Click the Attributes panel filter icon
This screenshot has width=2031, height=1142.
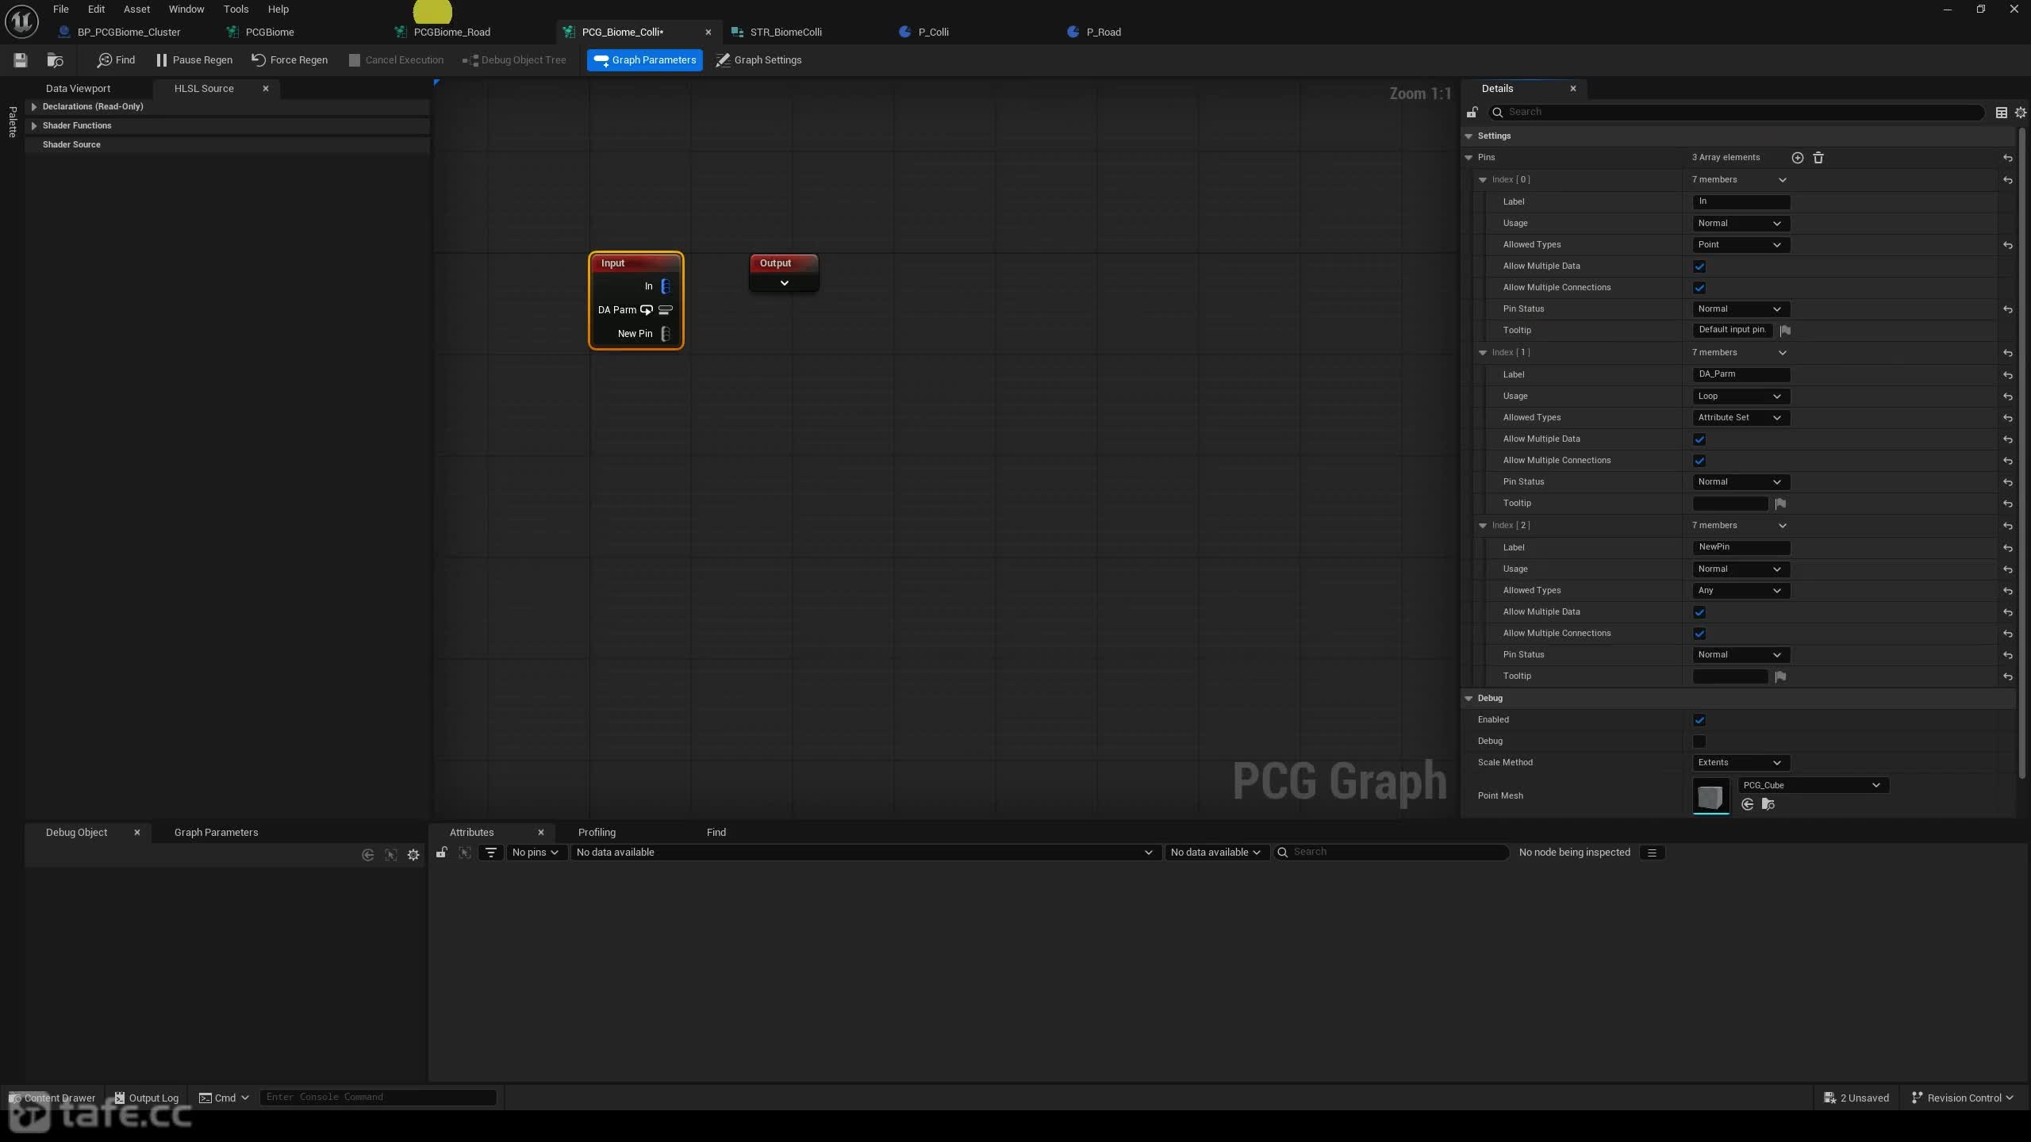(x=491, y=853)
